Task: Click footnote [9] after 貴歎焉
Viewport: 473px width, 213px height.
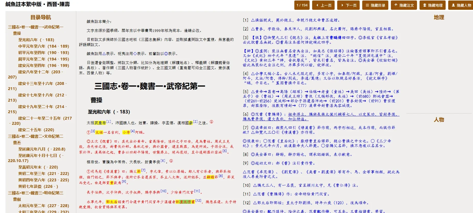Action: pyautogui.click(x=124, y=182)
